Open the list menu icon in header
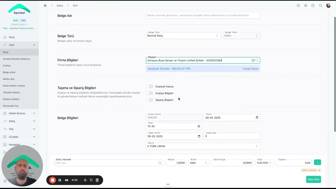Image resolution: width=336 pixels, height=189 pixels. point(306,6)
